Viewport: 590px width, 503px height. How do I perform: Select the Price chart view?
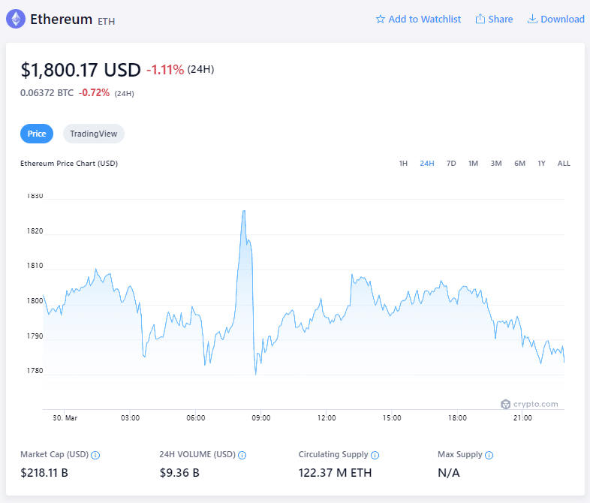(37, 134)
